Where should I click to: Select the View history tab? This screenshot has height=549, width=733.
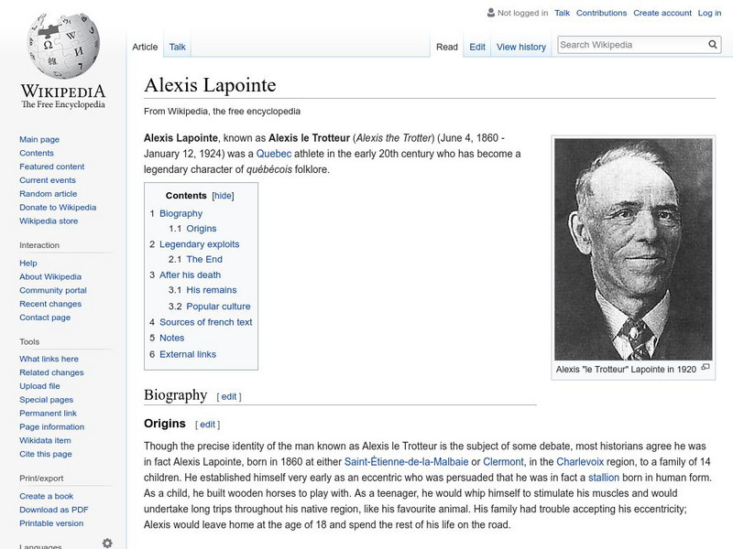pos(522,46)
